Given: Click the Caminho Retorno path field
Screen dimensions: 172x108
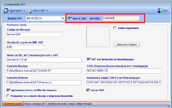Looking at the screenshot, I should pyautogui.click(x=44, y=83).
